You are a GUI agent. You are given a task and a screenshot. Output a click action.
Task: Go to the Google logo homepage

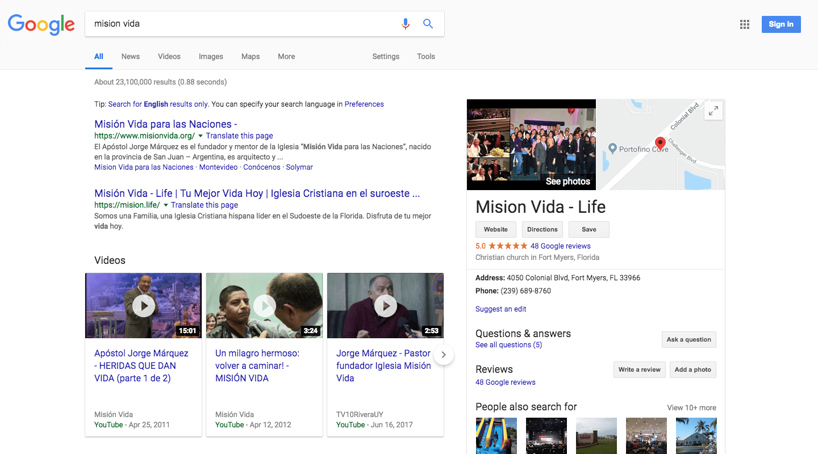click(x=41, y=24)
